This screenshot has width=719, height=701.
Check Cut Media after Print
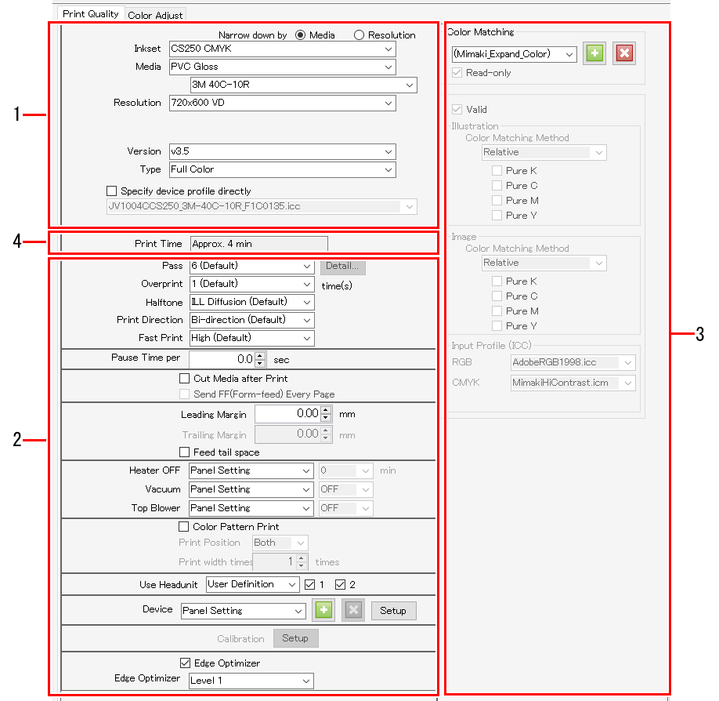coord(184,377)
